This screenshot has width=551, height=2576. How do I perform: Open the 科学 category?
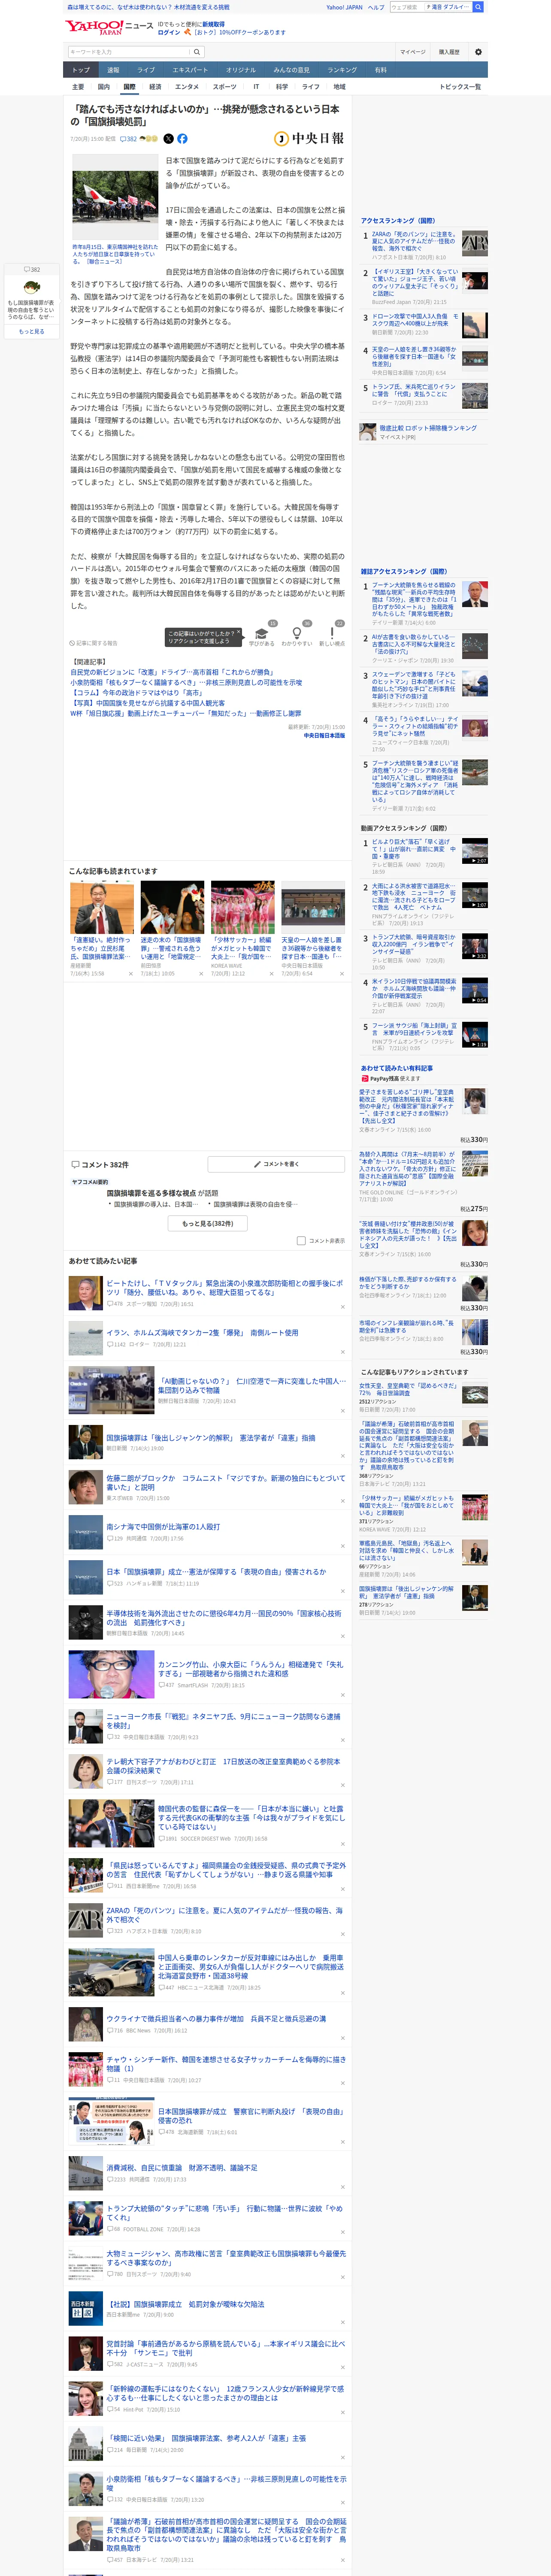coord(282,87)
